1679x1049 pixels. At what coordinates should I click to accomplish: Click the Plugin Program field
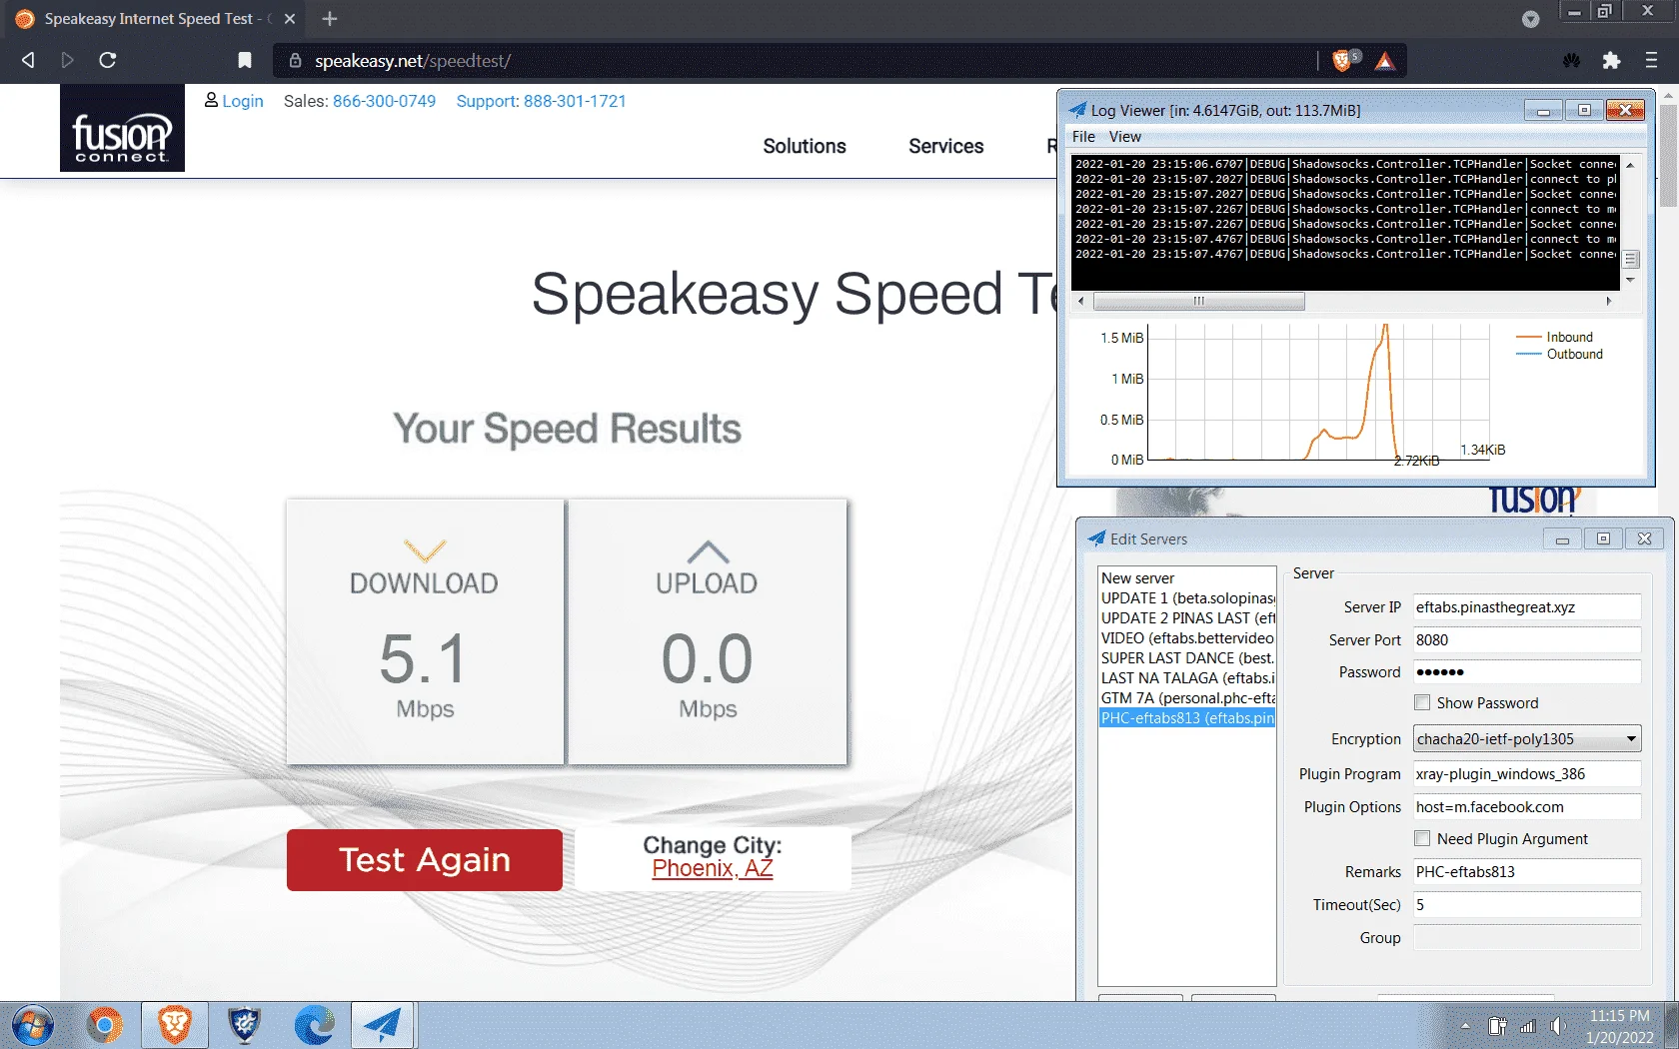[1527, 774]
